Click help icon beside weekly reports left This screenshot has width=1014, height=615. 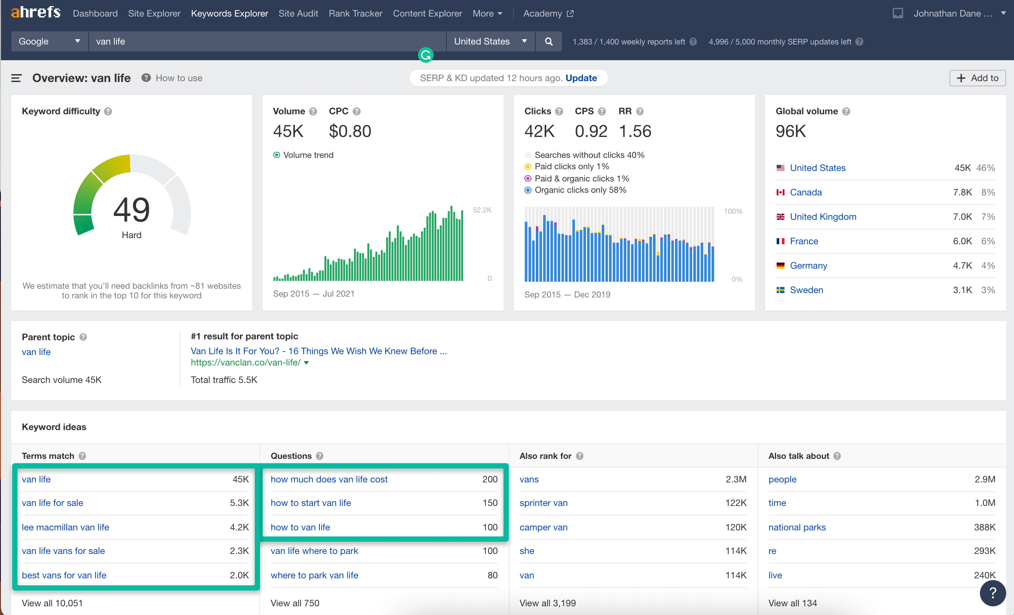(x=693, y=42)
